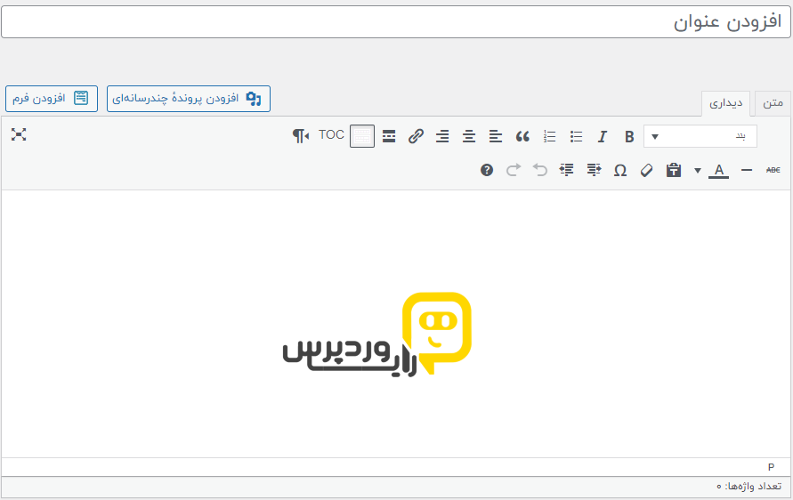Focus the افزودن عنوان title field
The image size is (793, 500).
(x=396, y=21)
